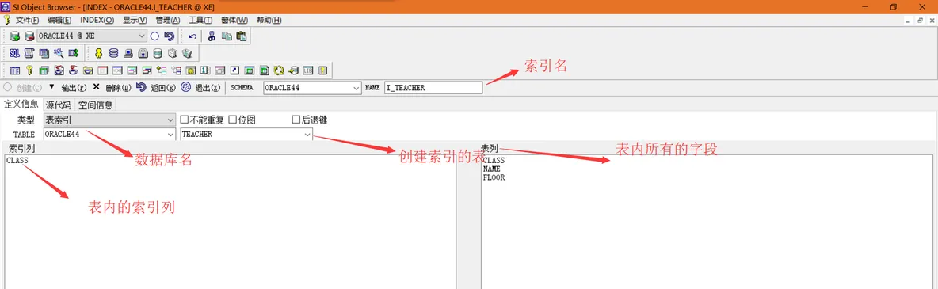Open the 工具(T) menu
Image resolution: width=938 pixels, height=289 pixels.
click(x=200, y=21)
